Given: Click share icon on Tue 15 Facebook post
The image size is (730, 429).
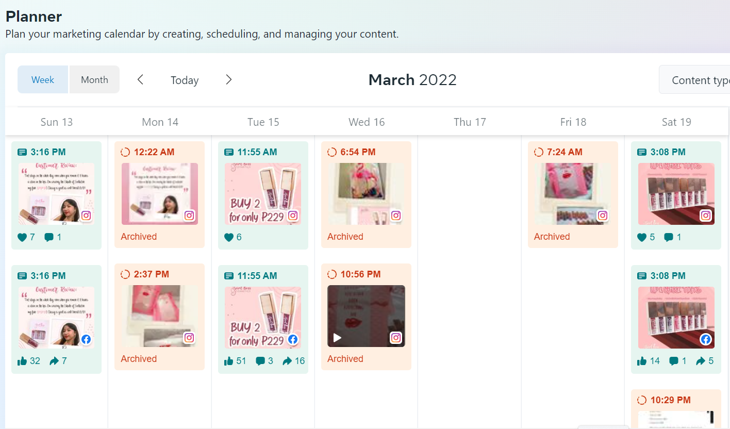Looking at the screenshot, I should coord(287,361).
